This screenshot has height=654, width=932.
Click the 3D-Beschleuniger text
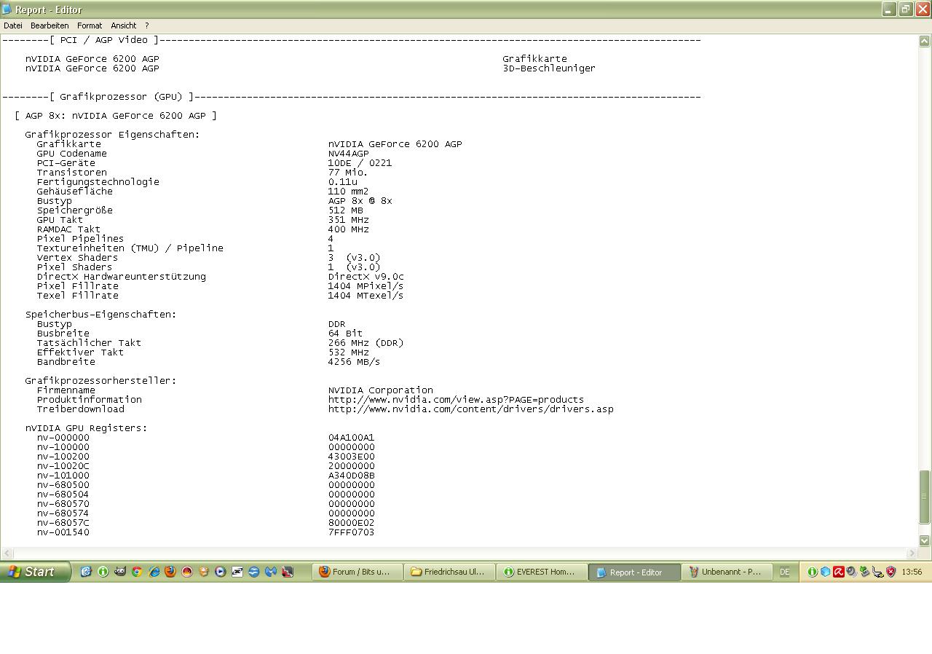click(549, 68)
